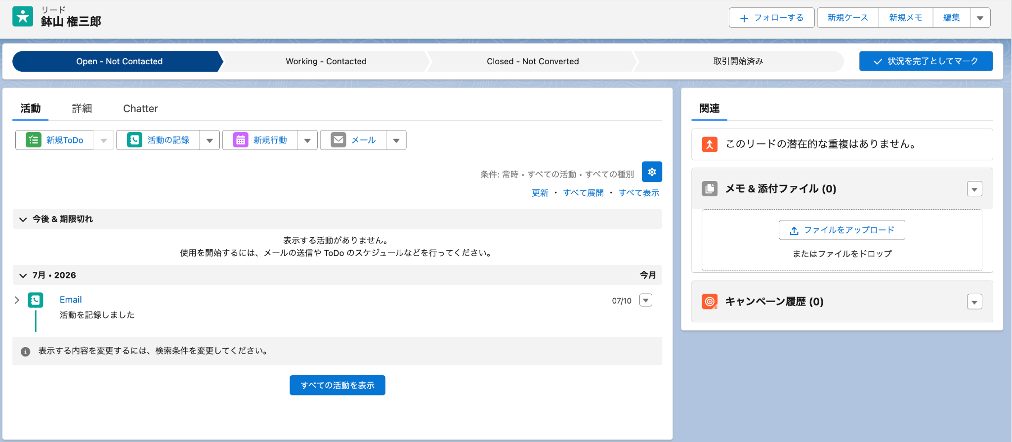The height and width of the screenshot is (442, 1012).
Task: Click the メモ & 添付ファイル icon
Action: (x=710, y=188)
